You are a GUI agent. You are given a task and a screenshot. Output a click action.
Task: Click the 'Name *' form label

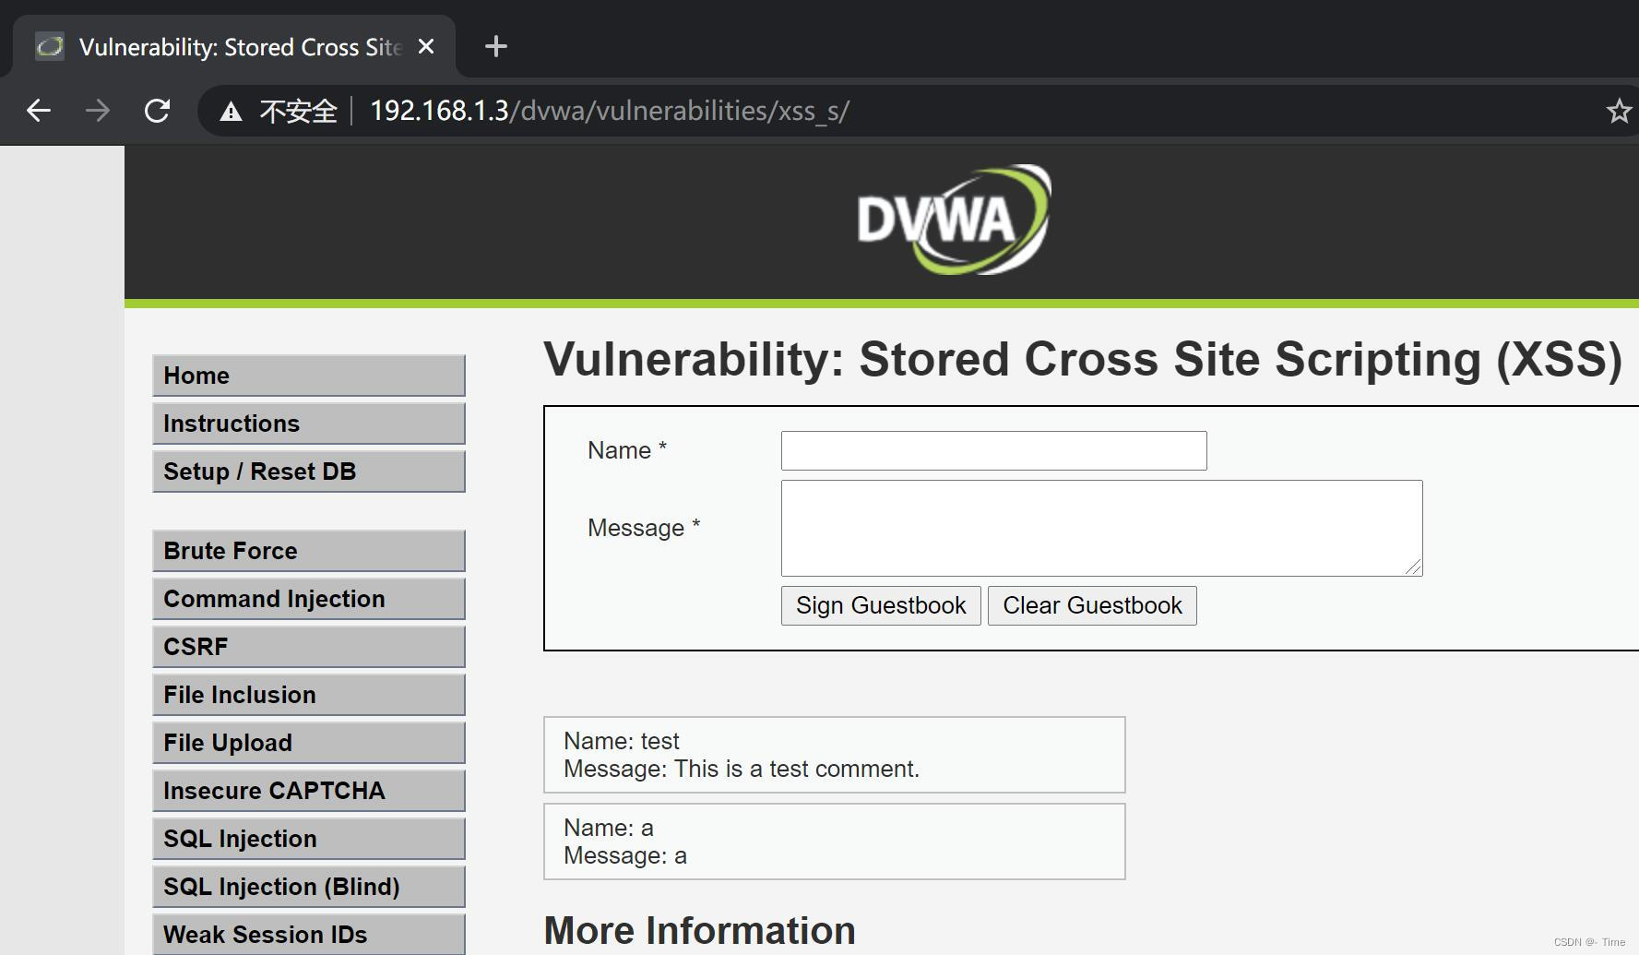(x=627, y=450)
